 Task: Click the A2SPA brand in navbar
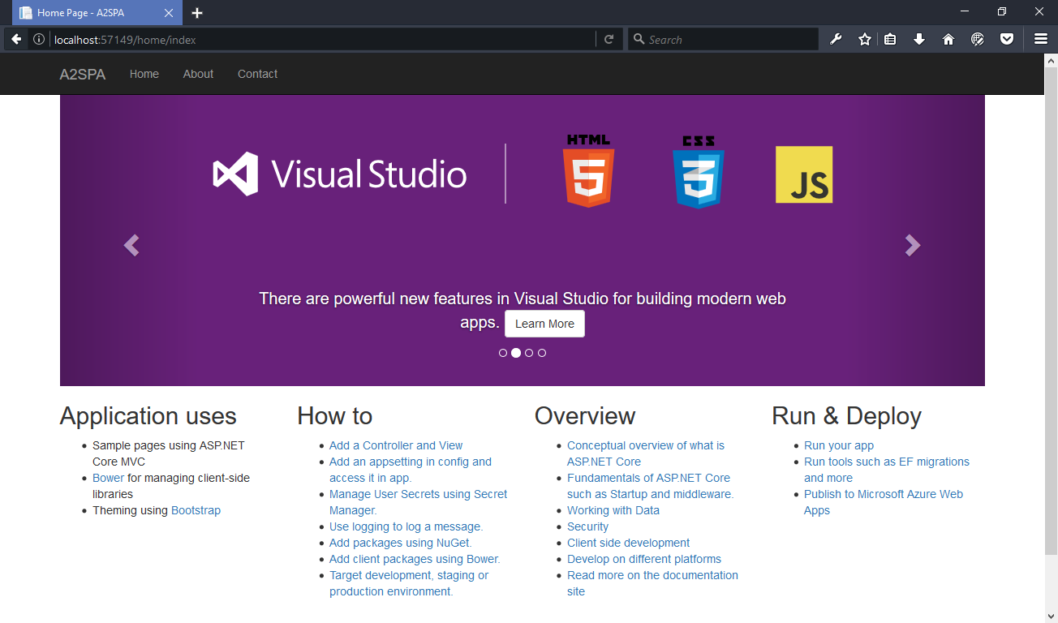(x=83, y=74)
